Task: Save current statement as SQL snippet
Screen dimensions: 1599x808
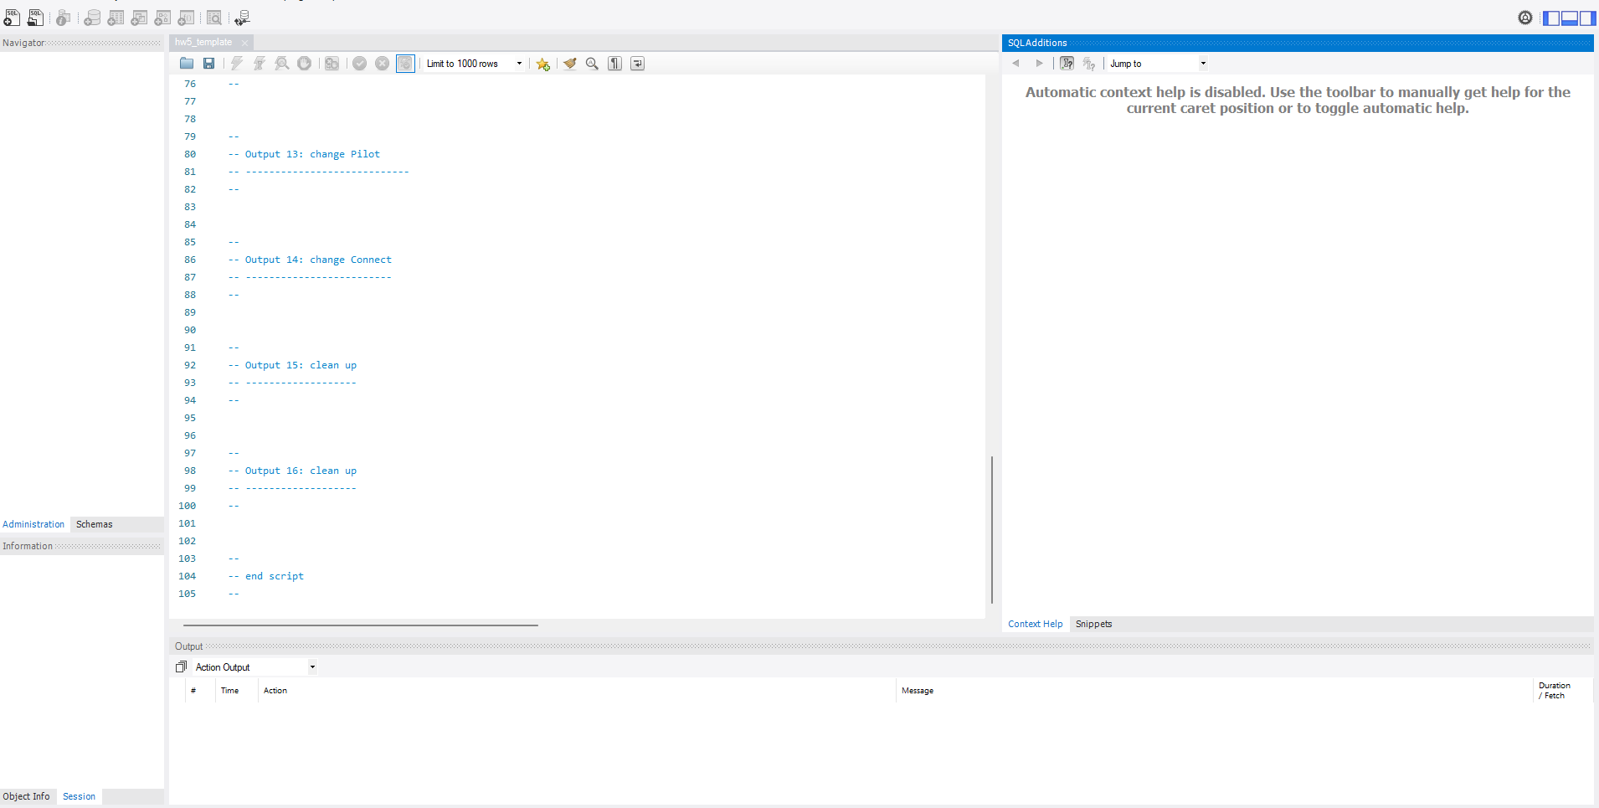Action: [x=542, y=63]
